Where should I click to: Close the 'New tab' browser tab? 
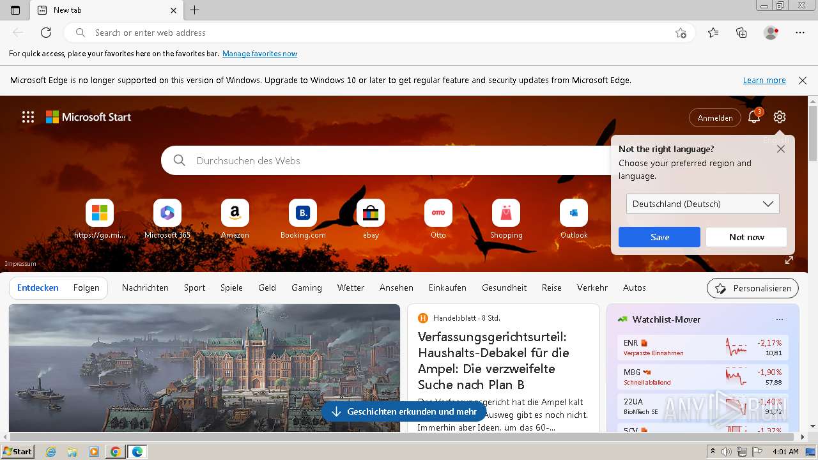173,10
